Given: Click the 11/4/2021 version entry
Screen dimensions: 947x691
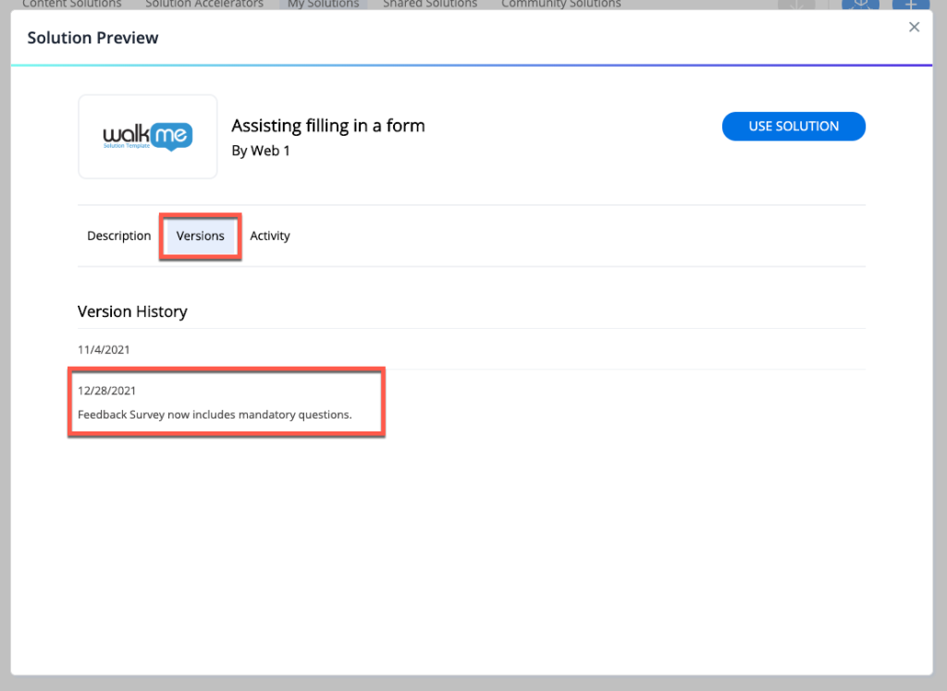Looking at the screenshot, I should coord(104,350).
